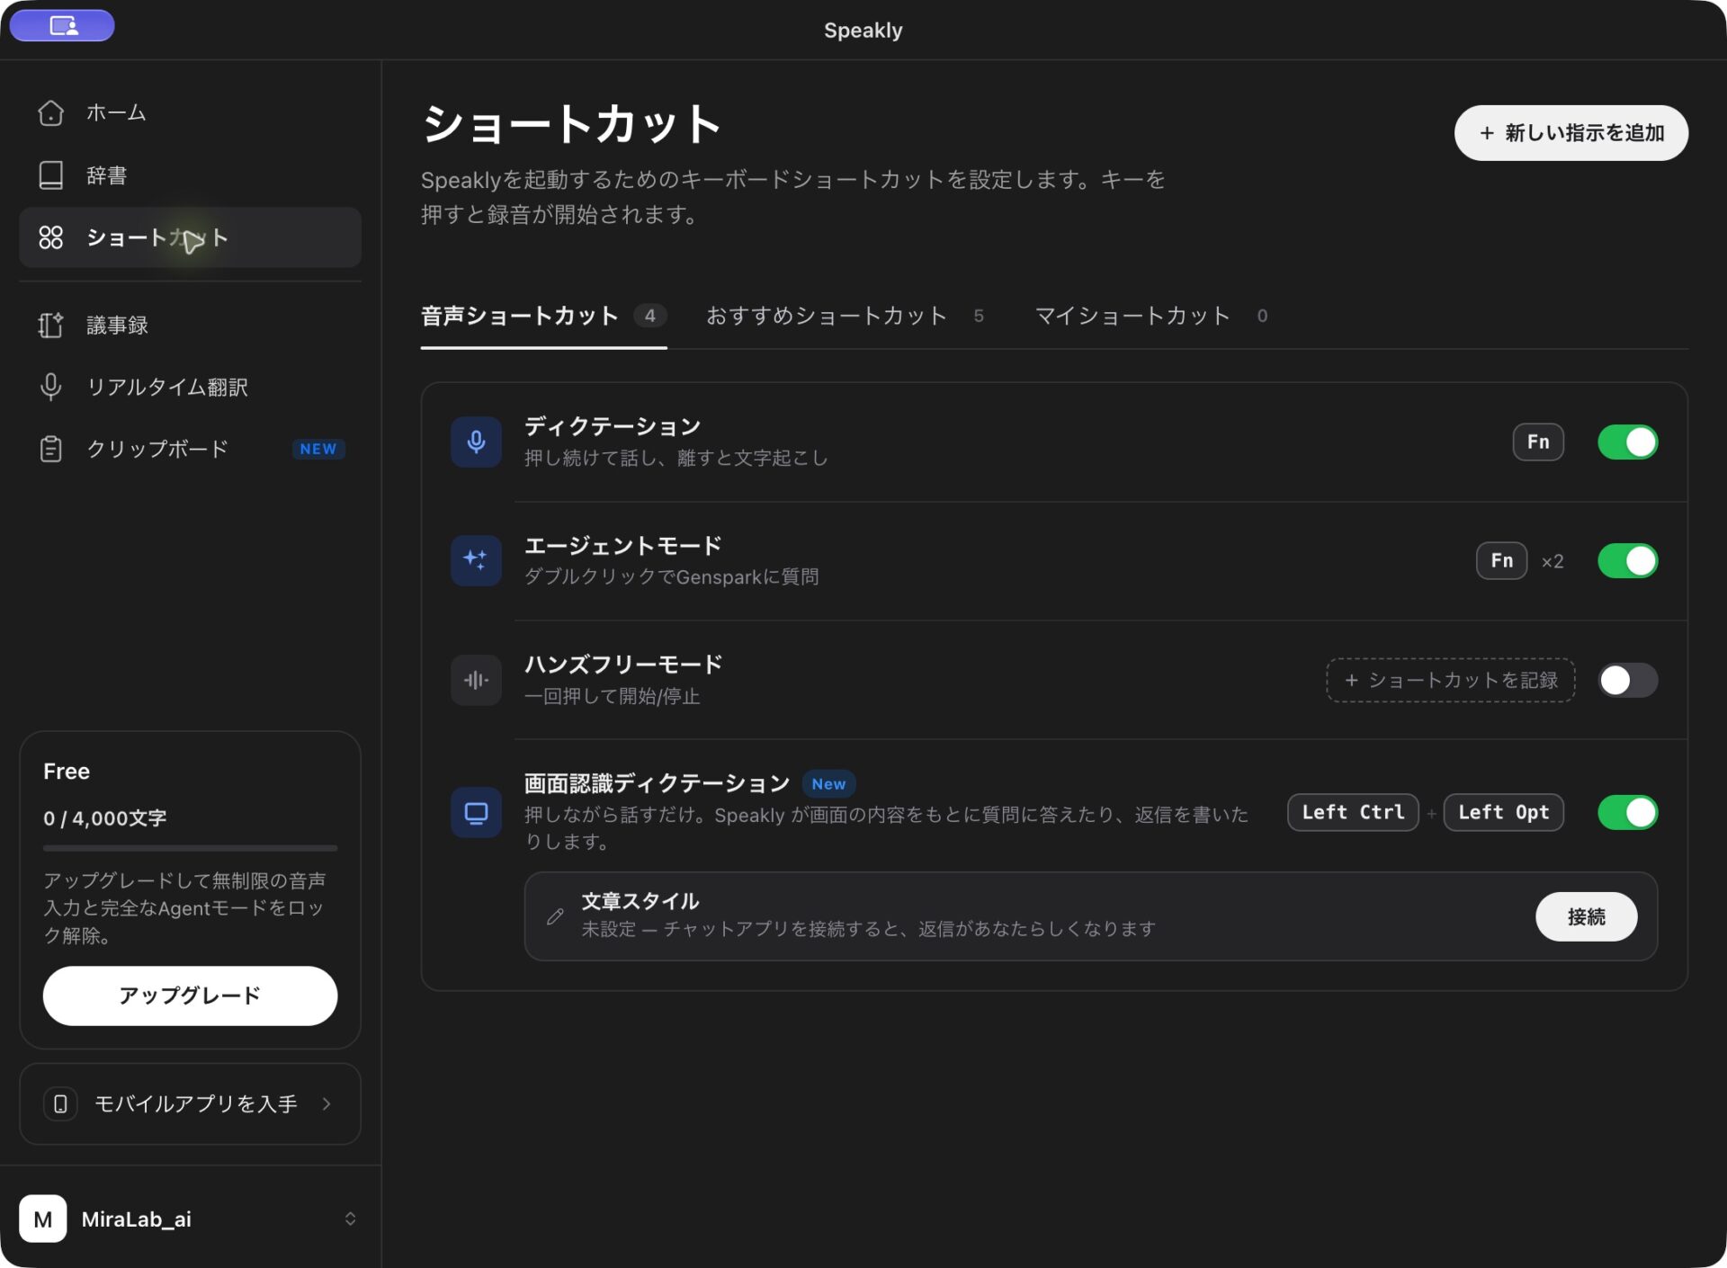Click the agent mode sparkle icon
The width and height of the screenshot is (1727, 1268).
(476, 560)
